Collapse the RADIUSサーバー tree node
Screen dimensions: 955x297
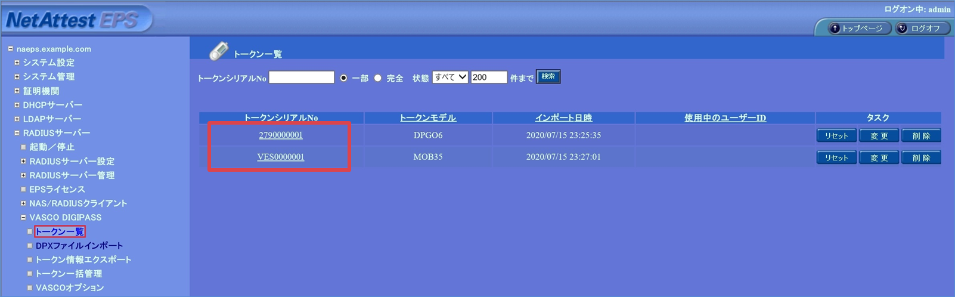tap(17, 133)
